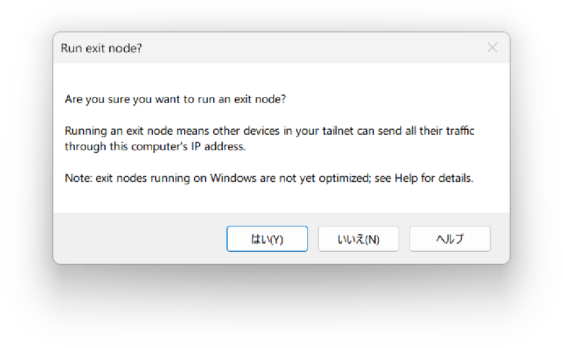This screenshot has width=563, height=348.
Task: Click the word "optimized" in the note
Action: pyautogui.click(x=344, y=179)
